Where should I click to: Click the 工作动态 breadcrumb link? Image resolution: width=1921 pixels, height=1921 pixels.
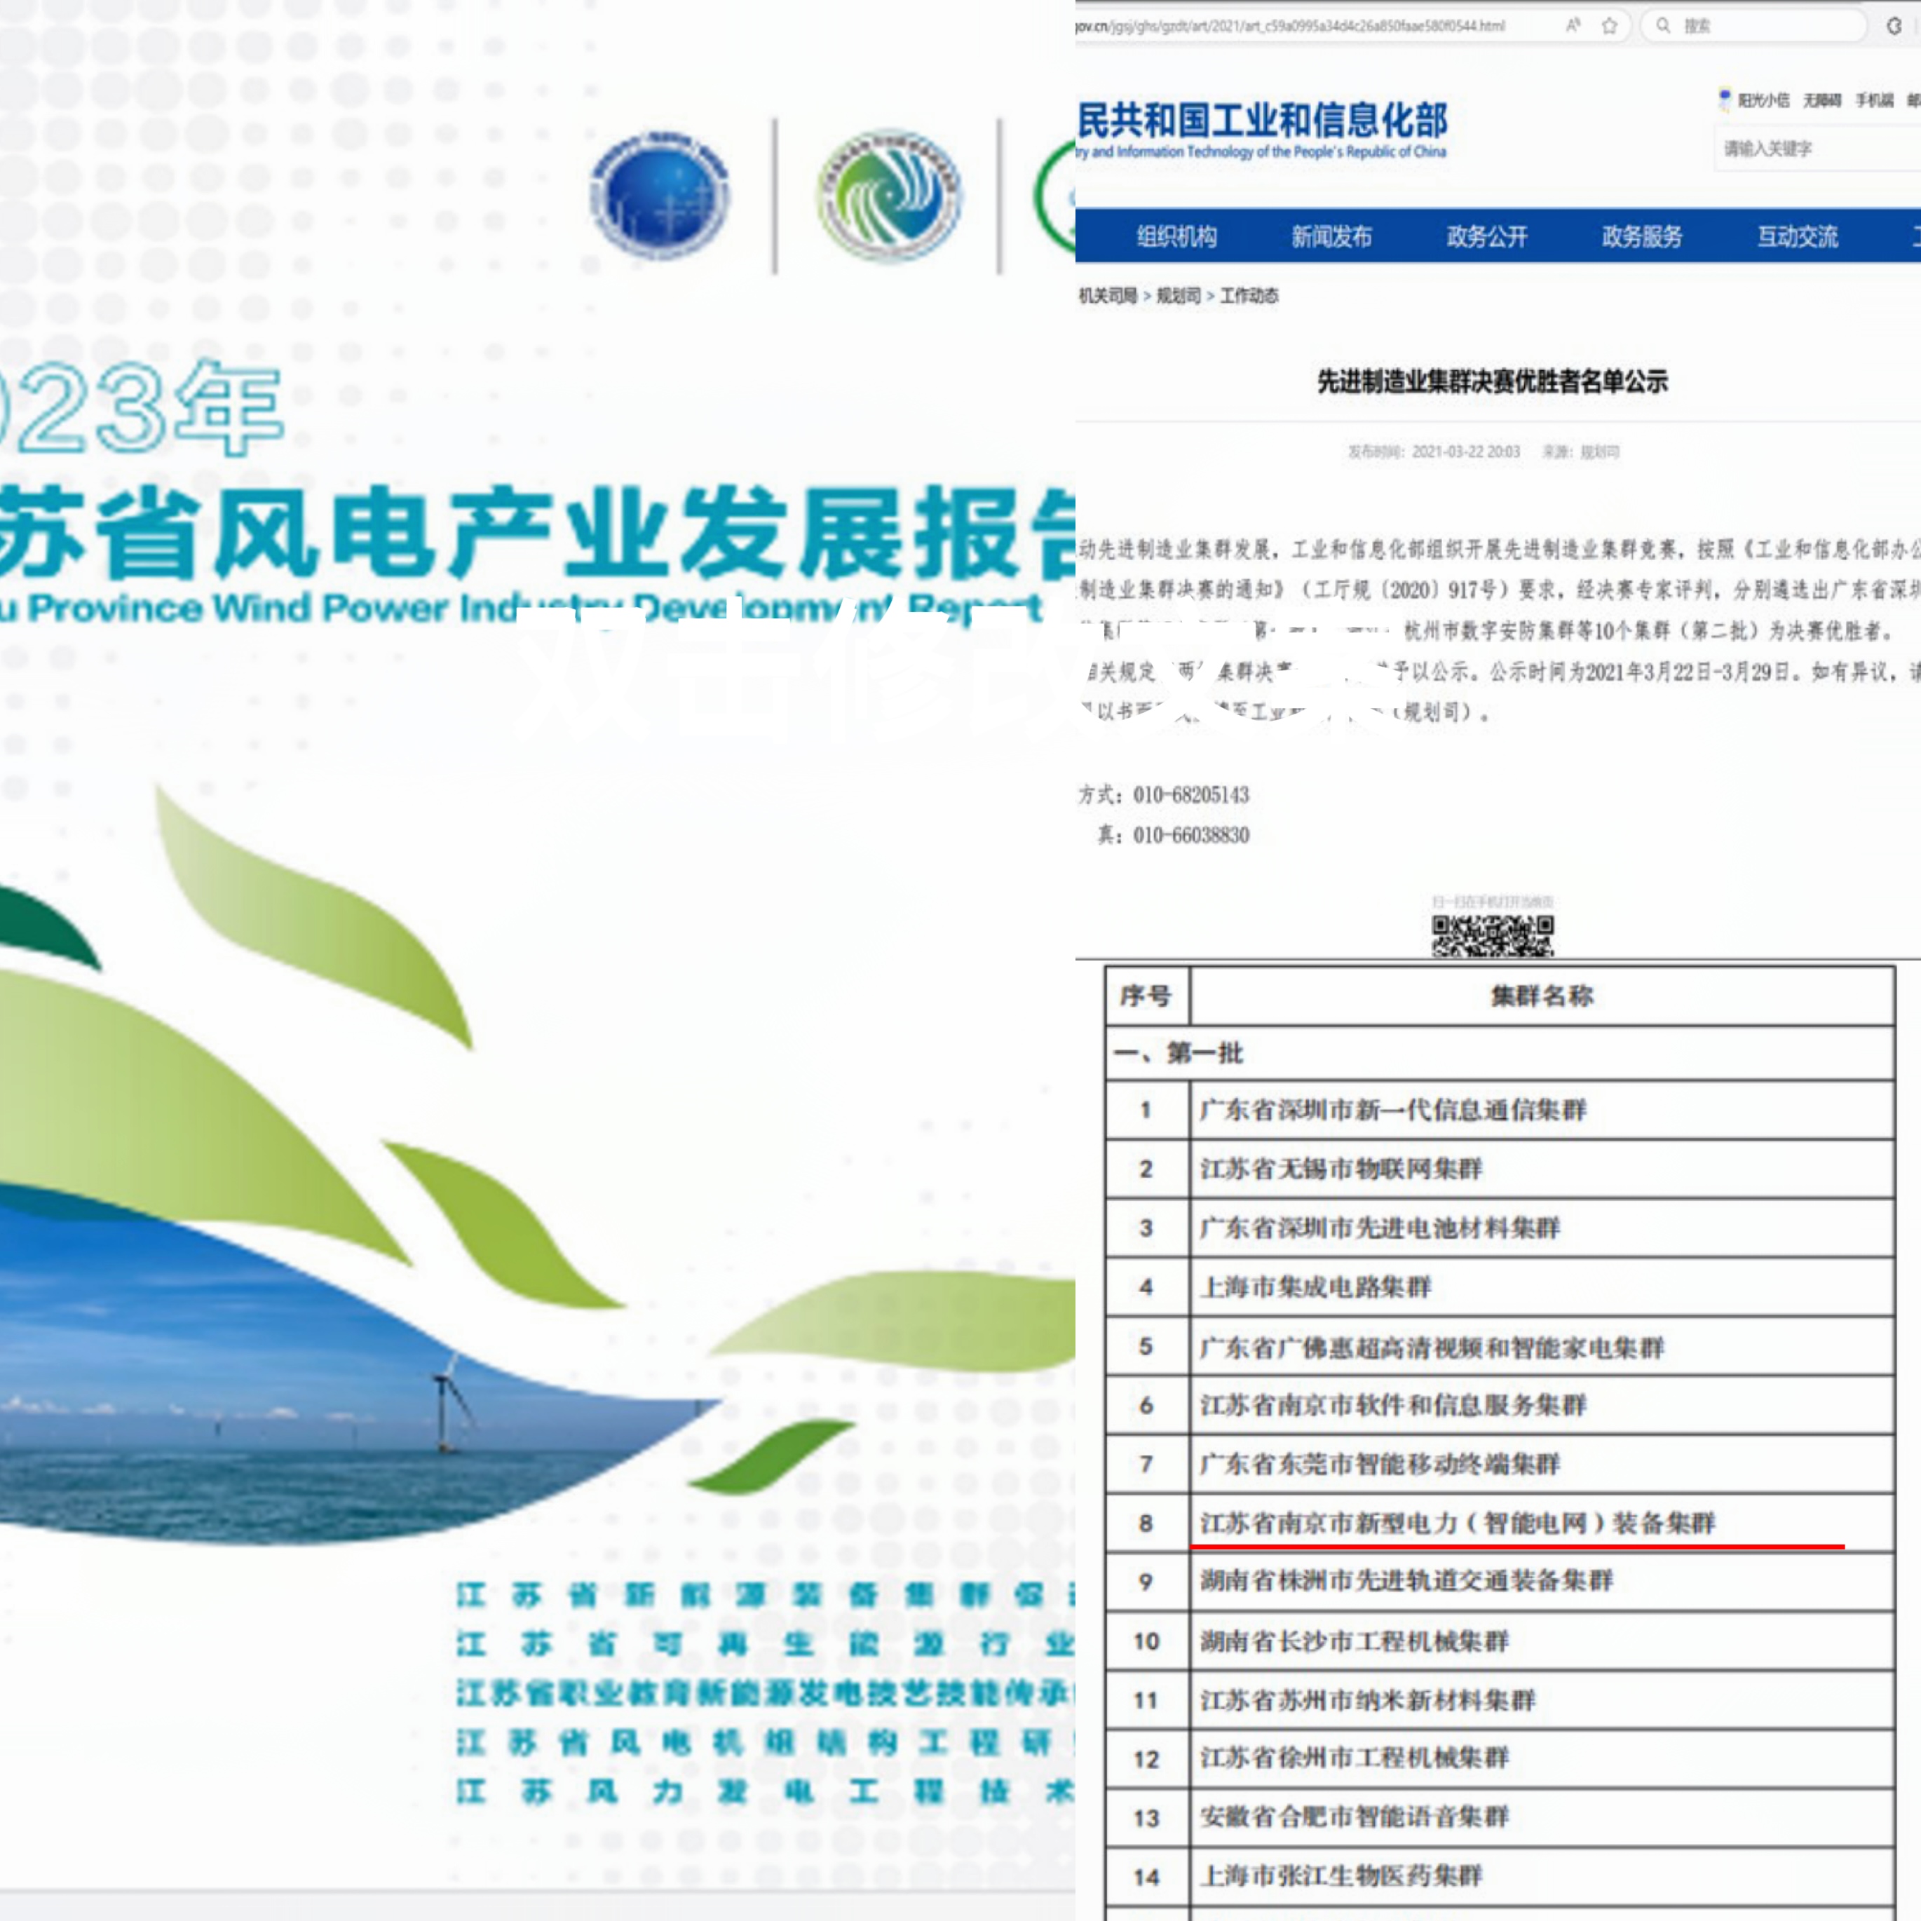[1249, 295]
